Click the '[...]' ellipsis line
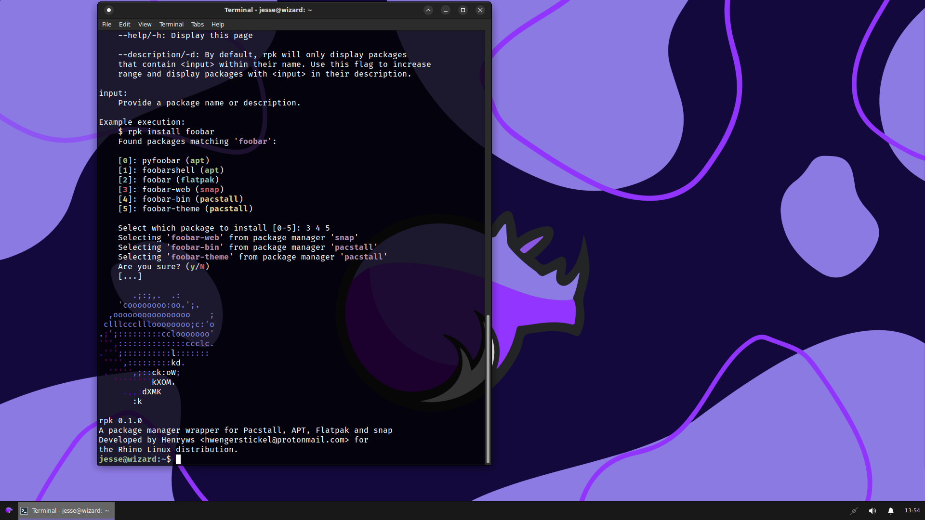The image size is (925, 520). pyautogui.click(x=130, y=276)
